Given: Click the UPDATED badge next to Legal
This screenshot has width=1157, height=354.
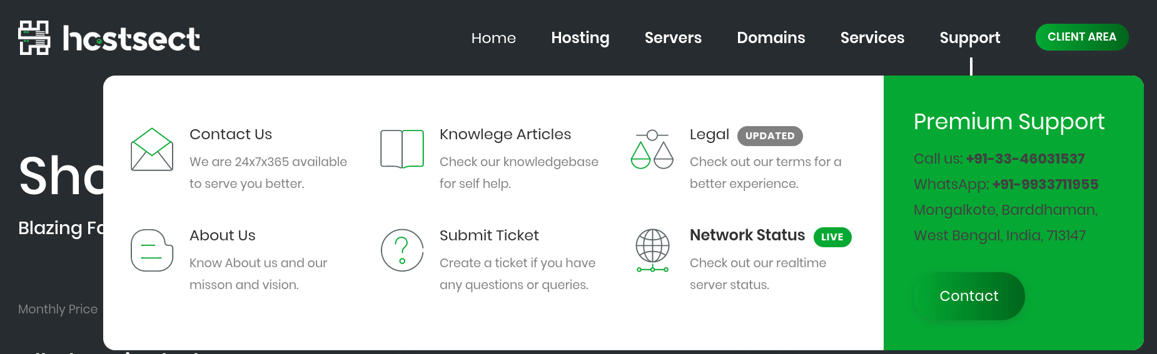Looking at the screenshot, I should 770,135.
